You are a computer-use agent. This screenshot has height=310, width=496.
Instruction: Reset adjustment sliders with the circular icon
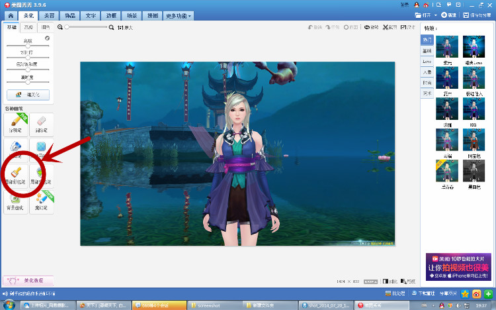click(x=48, y=38)
